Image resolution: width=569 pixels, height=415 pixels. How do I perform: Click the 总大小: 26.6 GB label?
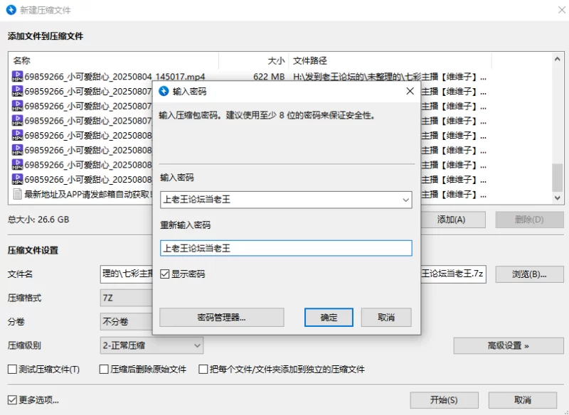pyautogui.click(x=38, y=220)
